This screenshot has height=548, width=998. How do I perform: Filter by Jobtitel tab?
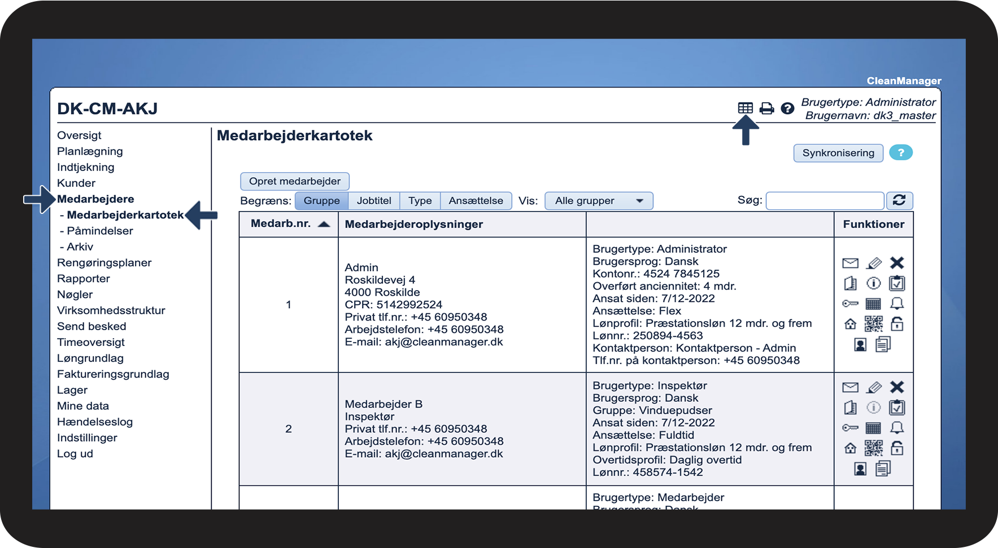[374, 200]
